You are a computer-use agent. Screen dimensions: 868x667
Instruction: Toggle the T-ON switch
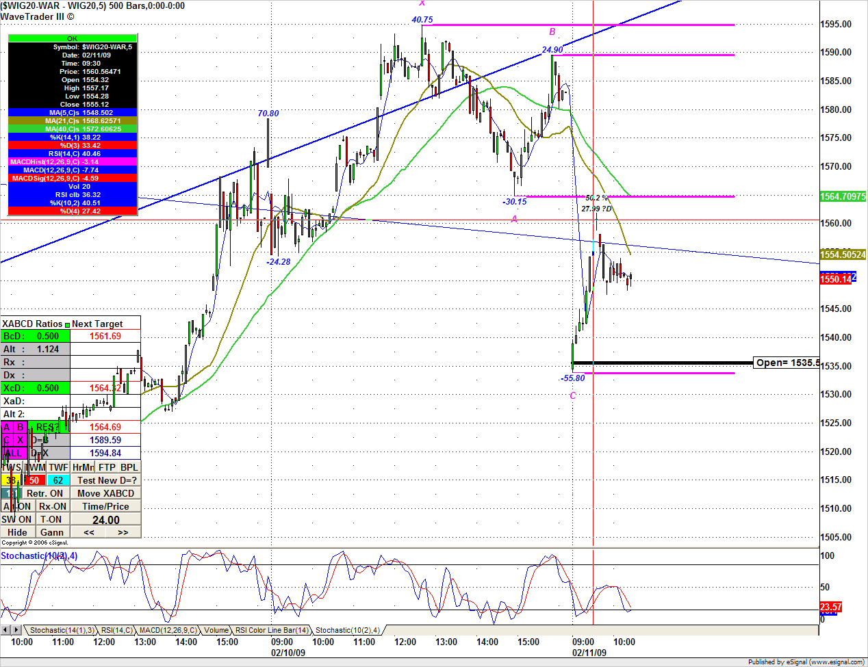pos(51,519)
